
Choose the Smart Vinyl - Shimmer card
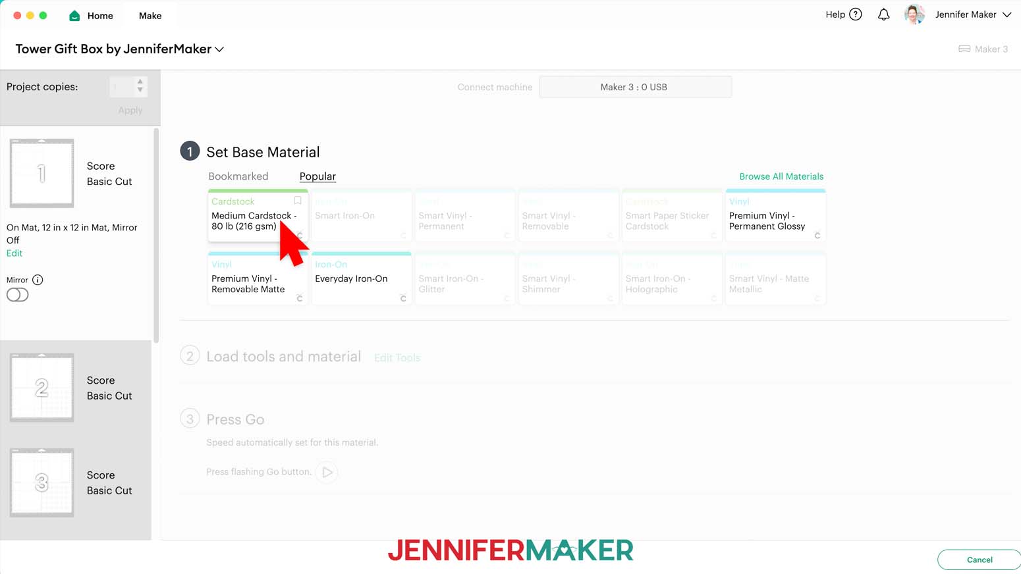(x=568, y=278)
